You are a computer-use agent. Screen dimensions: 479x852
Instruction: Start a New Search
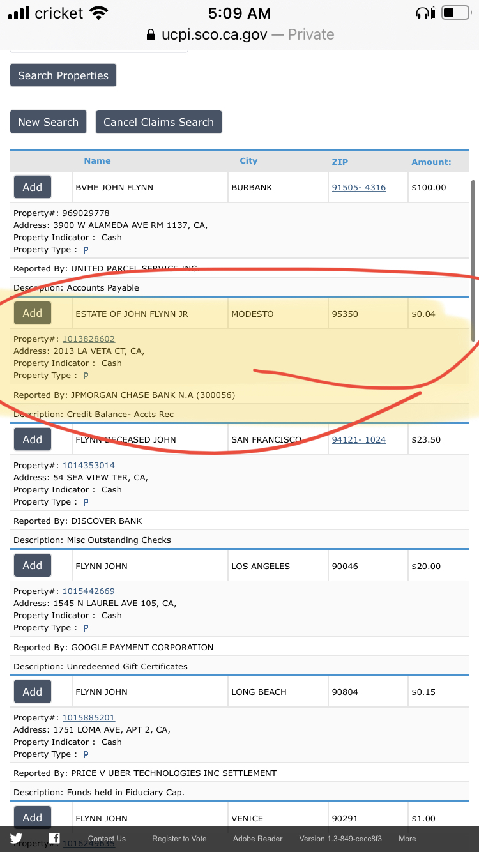point(48,122)
